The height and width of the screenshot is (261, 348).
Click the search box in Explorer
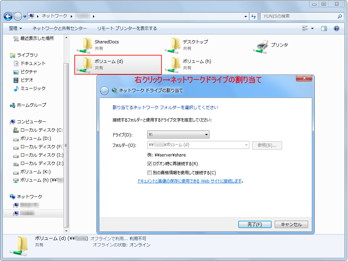[x=299, y=16]
